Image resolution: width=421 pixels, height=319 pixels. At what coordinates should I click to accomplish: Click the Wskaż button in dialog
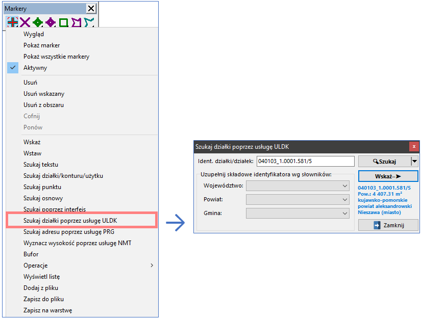pyautogui.click(x=388, y=176)
